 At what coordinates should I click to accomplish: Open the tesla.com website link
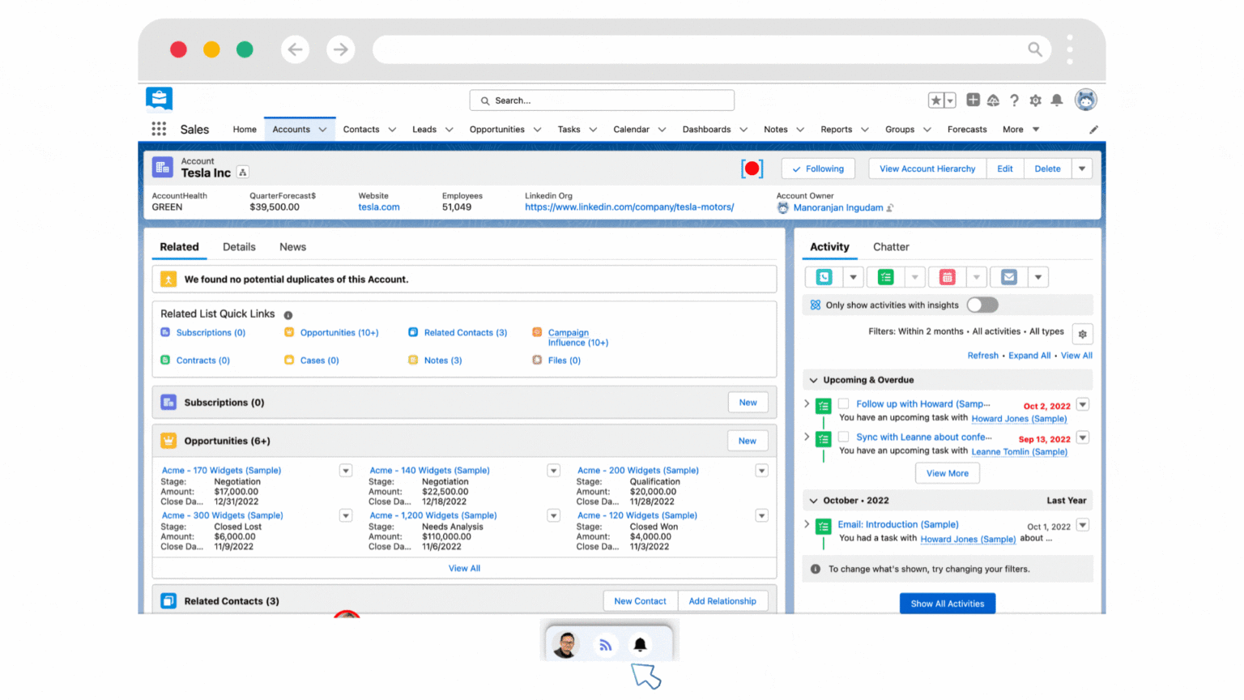tap(379, 207)
